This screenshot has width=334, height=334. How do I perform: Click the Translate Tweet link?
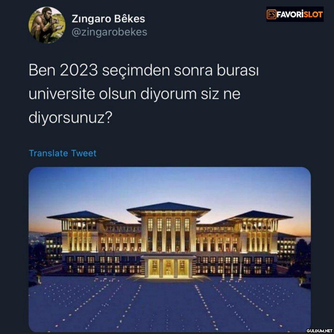pos(63,153)
